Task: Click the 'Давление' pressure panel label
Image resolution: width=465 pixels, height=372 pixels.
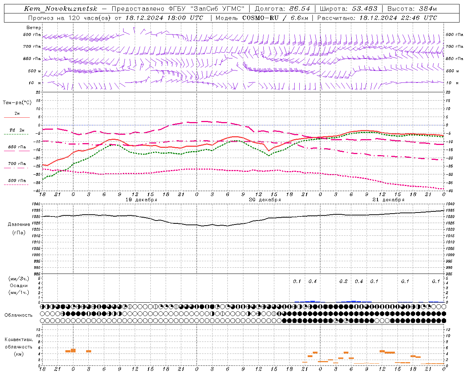Action: 19,225
